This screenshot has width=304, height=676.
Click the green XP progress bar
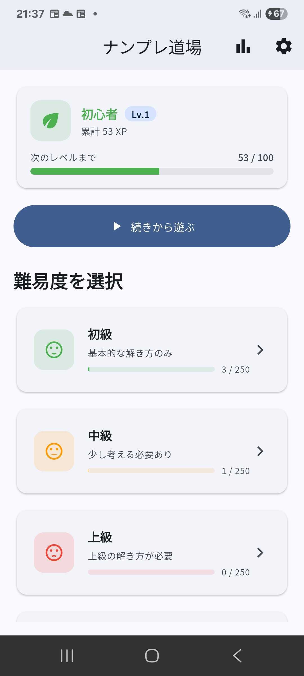[152, 171]
